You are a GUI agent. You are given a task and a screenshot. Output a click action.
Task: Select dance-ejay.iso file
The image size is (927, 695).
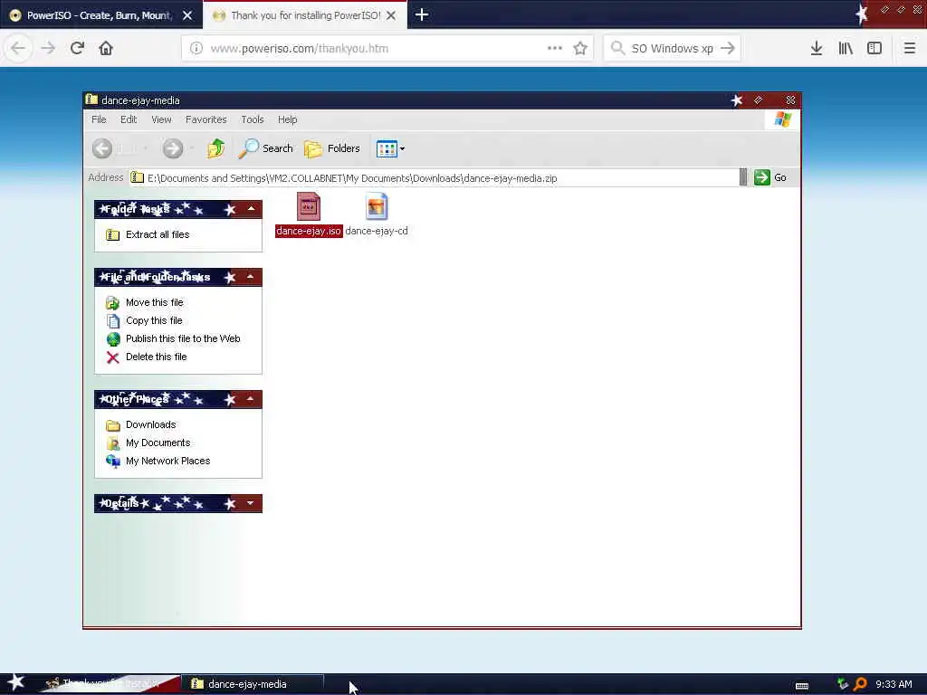coord(309,215)
